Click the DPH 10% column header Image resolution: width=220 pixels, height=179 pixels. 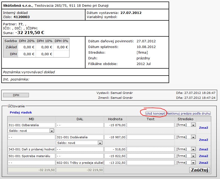[x=45, y=41]
